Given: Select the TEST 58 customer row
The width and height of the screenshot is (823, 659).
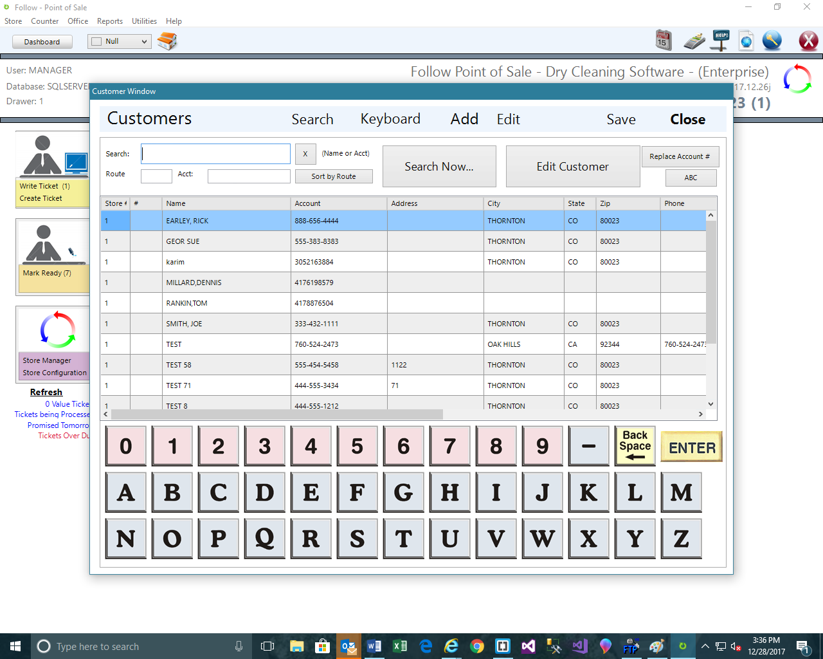Looking at the screenshot, I should coord(403,365).
